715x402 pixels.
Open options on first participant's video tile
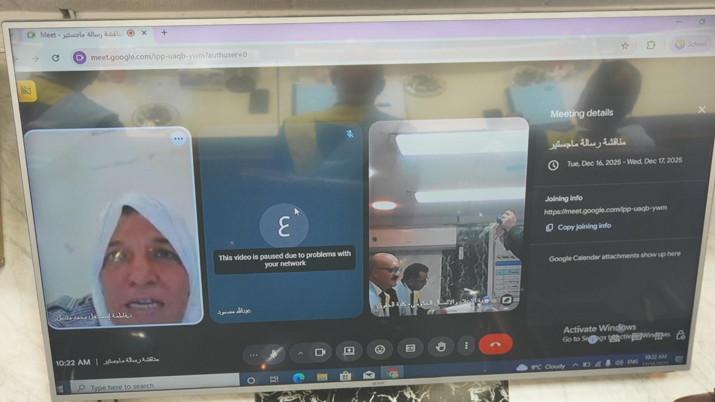[x=178, y=138]
